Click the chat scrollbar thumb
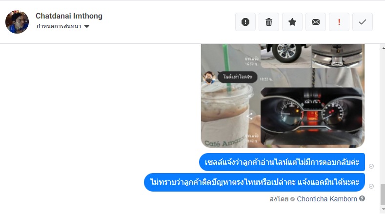 (x=383, y=195)
